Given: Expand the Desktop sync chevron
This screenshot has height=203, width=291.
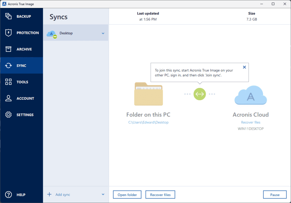Looking at the screenshot, I should 103,33.
